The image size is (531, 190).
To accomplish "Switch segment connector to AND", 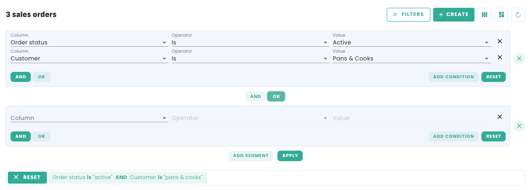I will click(x=255, y=97).
